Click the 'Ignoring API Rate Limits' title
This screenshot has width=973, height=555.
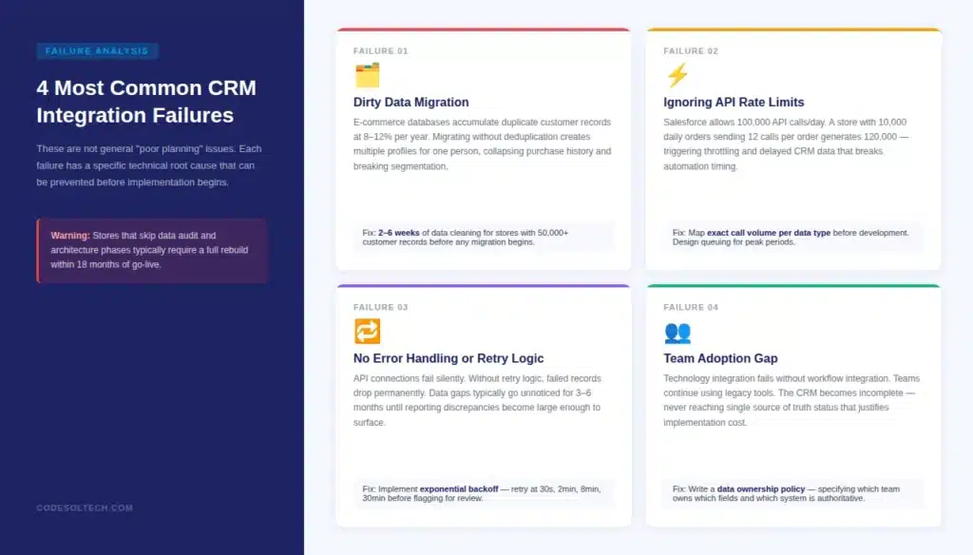734,102
